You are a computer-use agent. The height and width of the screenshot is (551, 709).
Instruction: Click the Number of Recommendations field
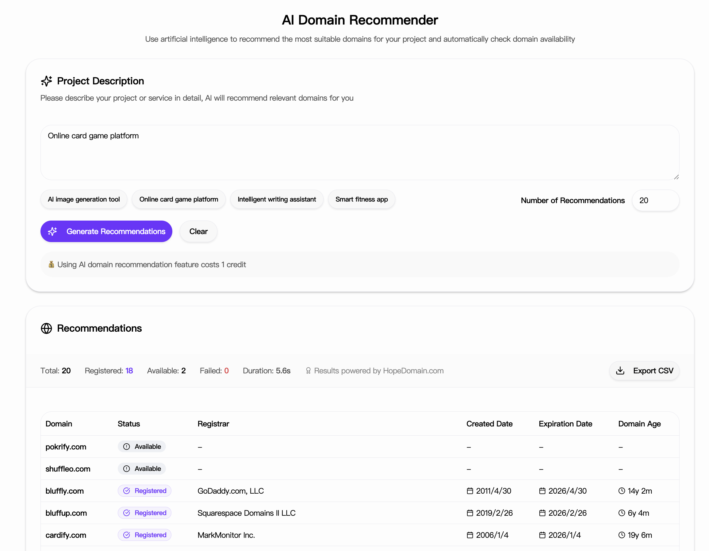coord(655,200)
